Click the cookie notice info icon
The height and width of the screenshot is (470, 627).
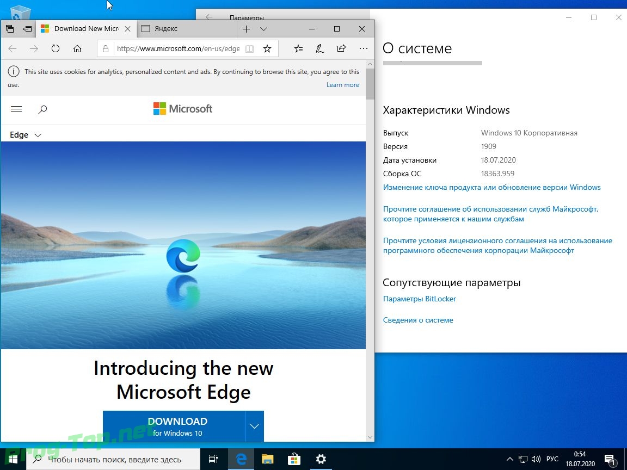tap(14, 72)
